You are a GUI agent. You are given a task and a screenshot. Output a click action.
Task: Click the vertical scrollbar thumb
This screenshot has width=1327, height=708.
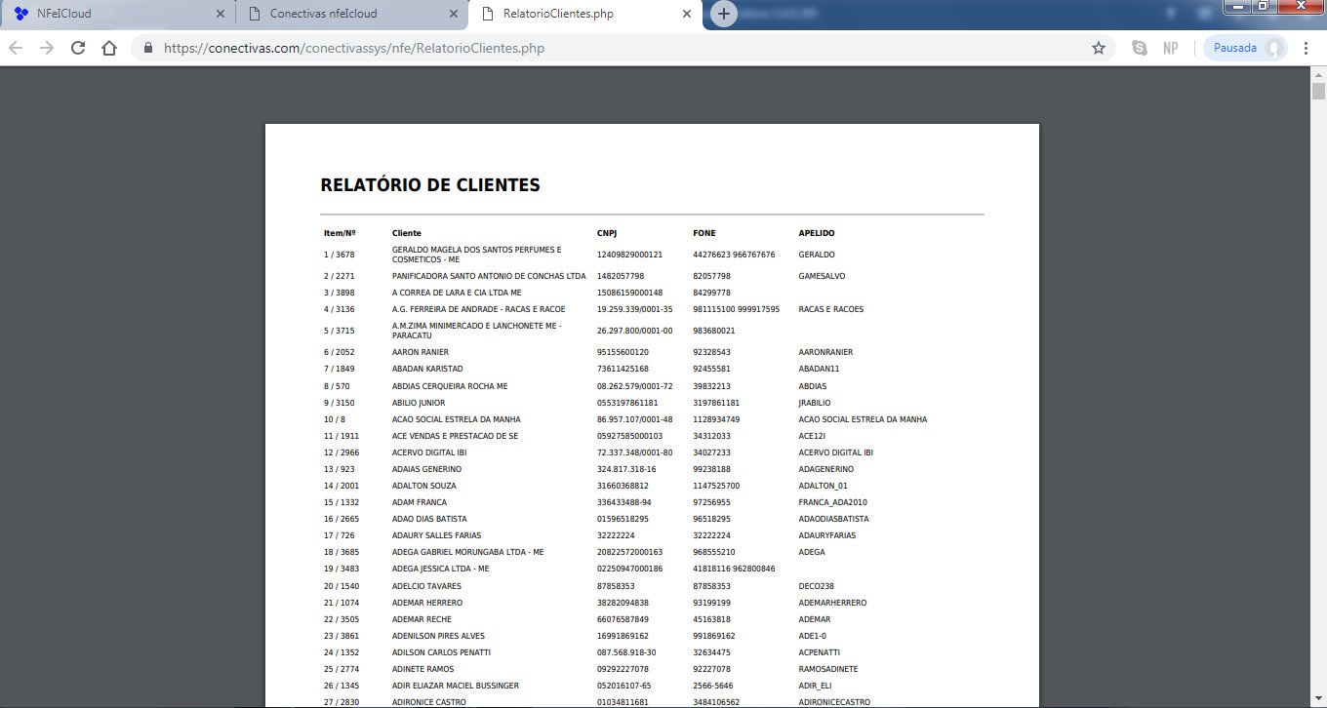[x=1318, y=92]
